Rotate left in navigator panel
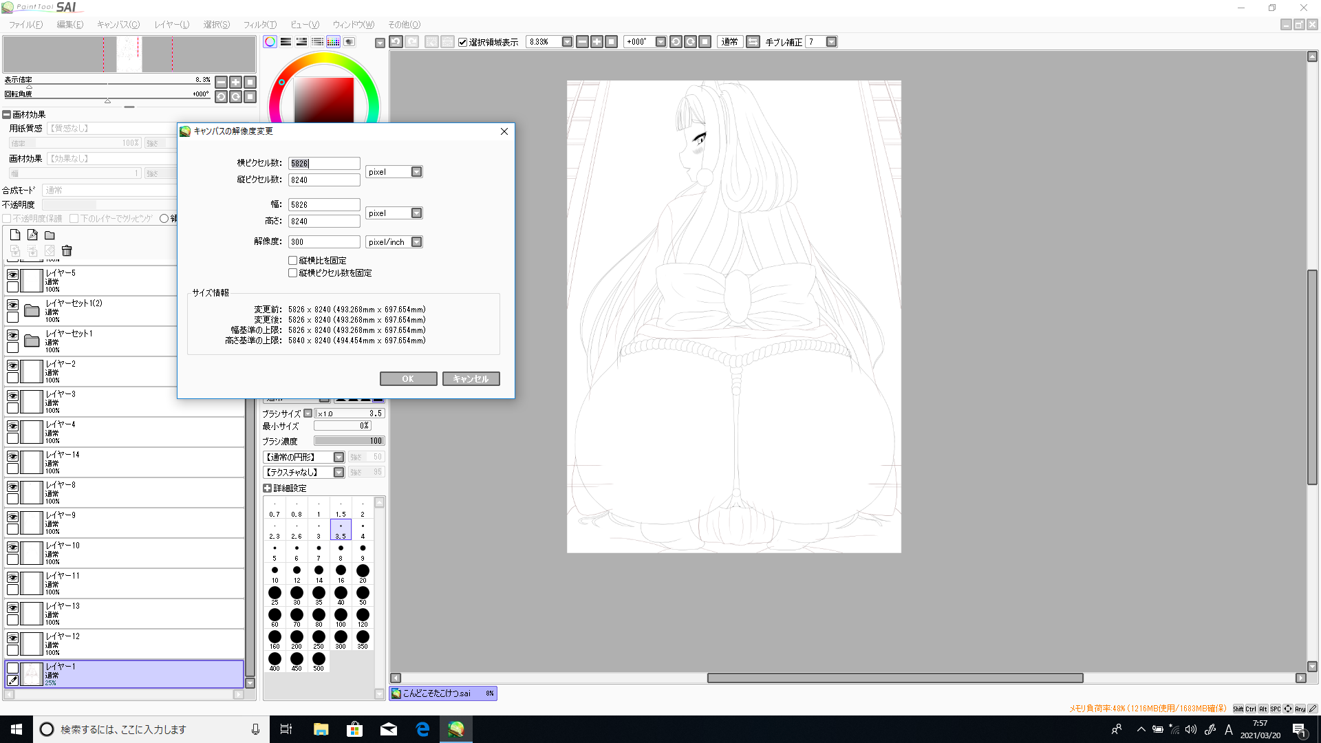The width and height of the screenshot is (1321, 743). [221, 97]
